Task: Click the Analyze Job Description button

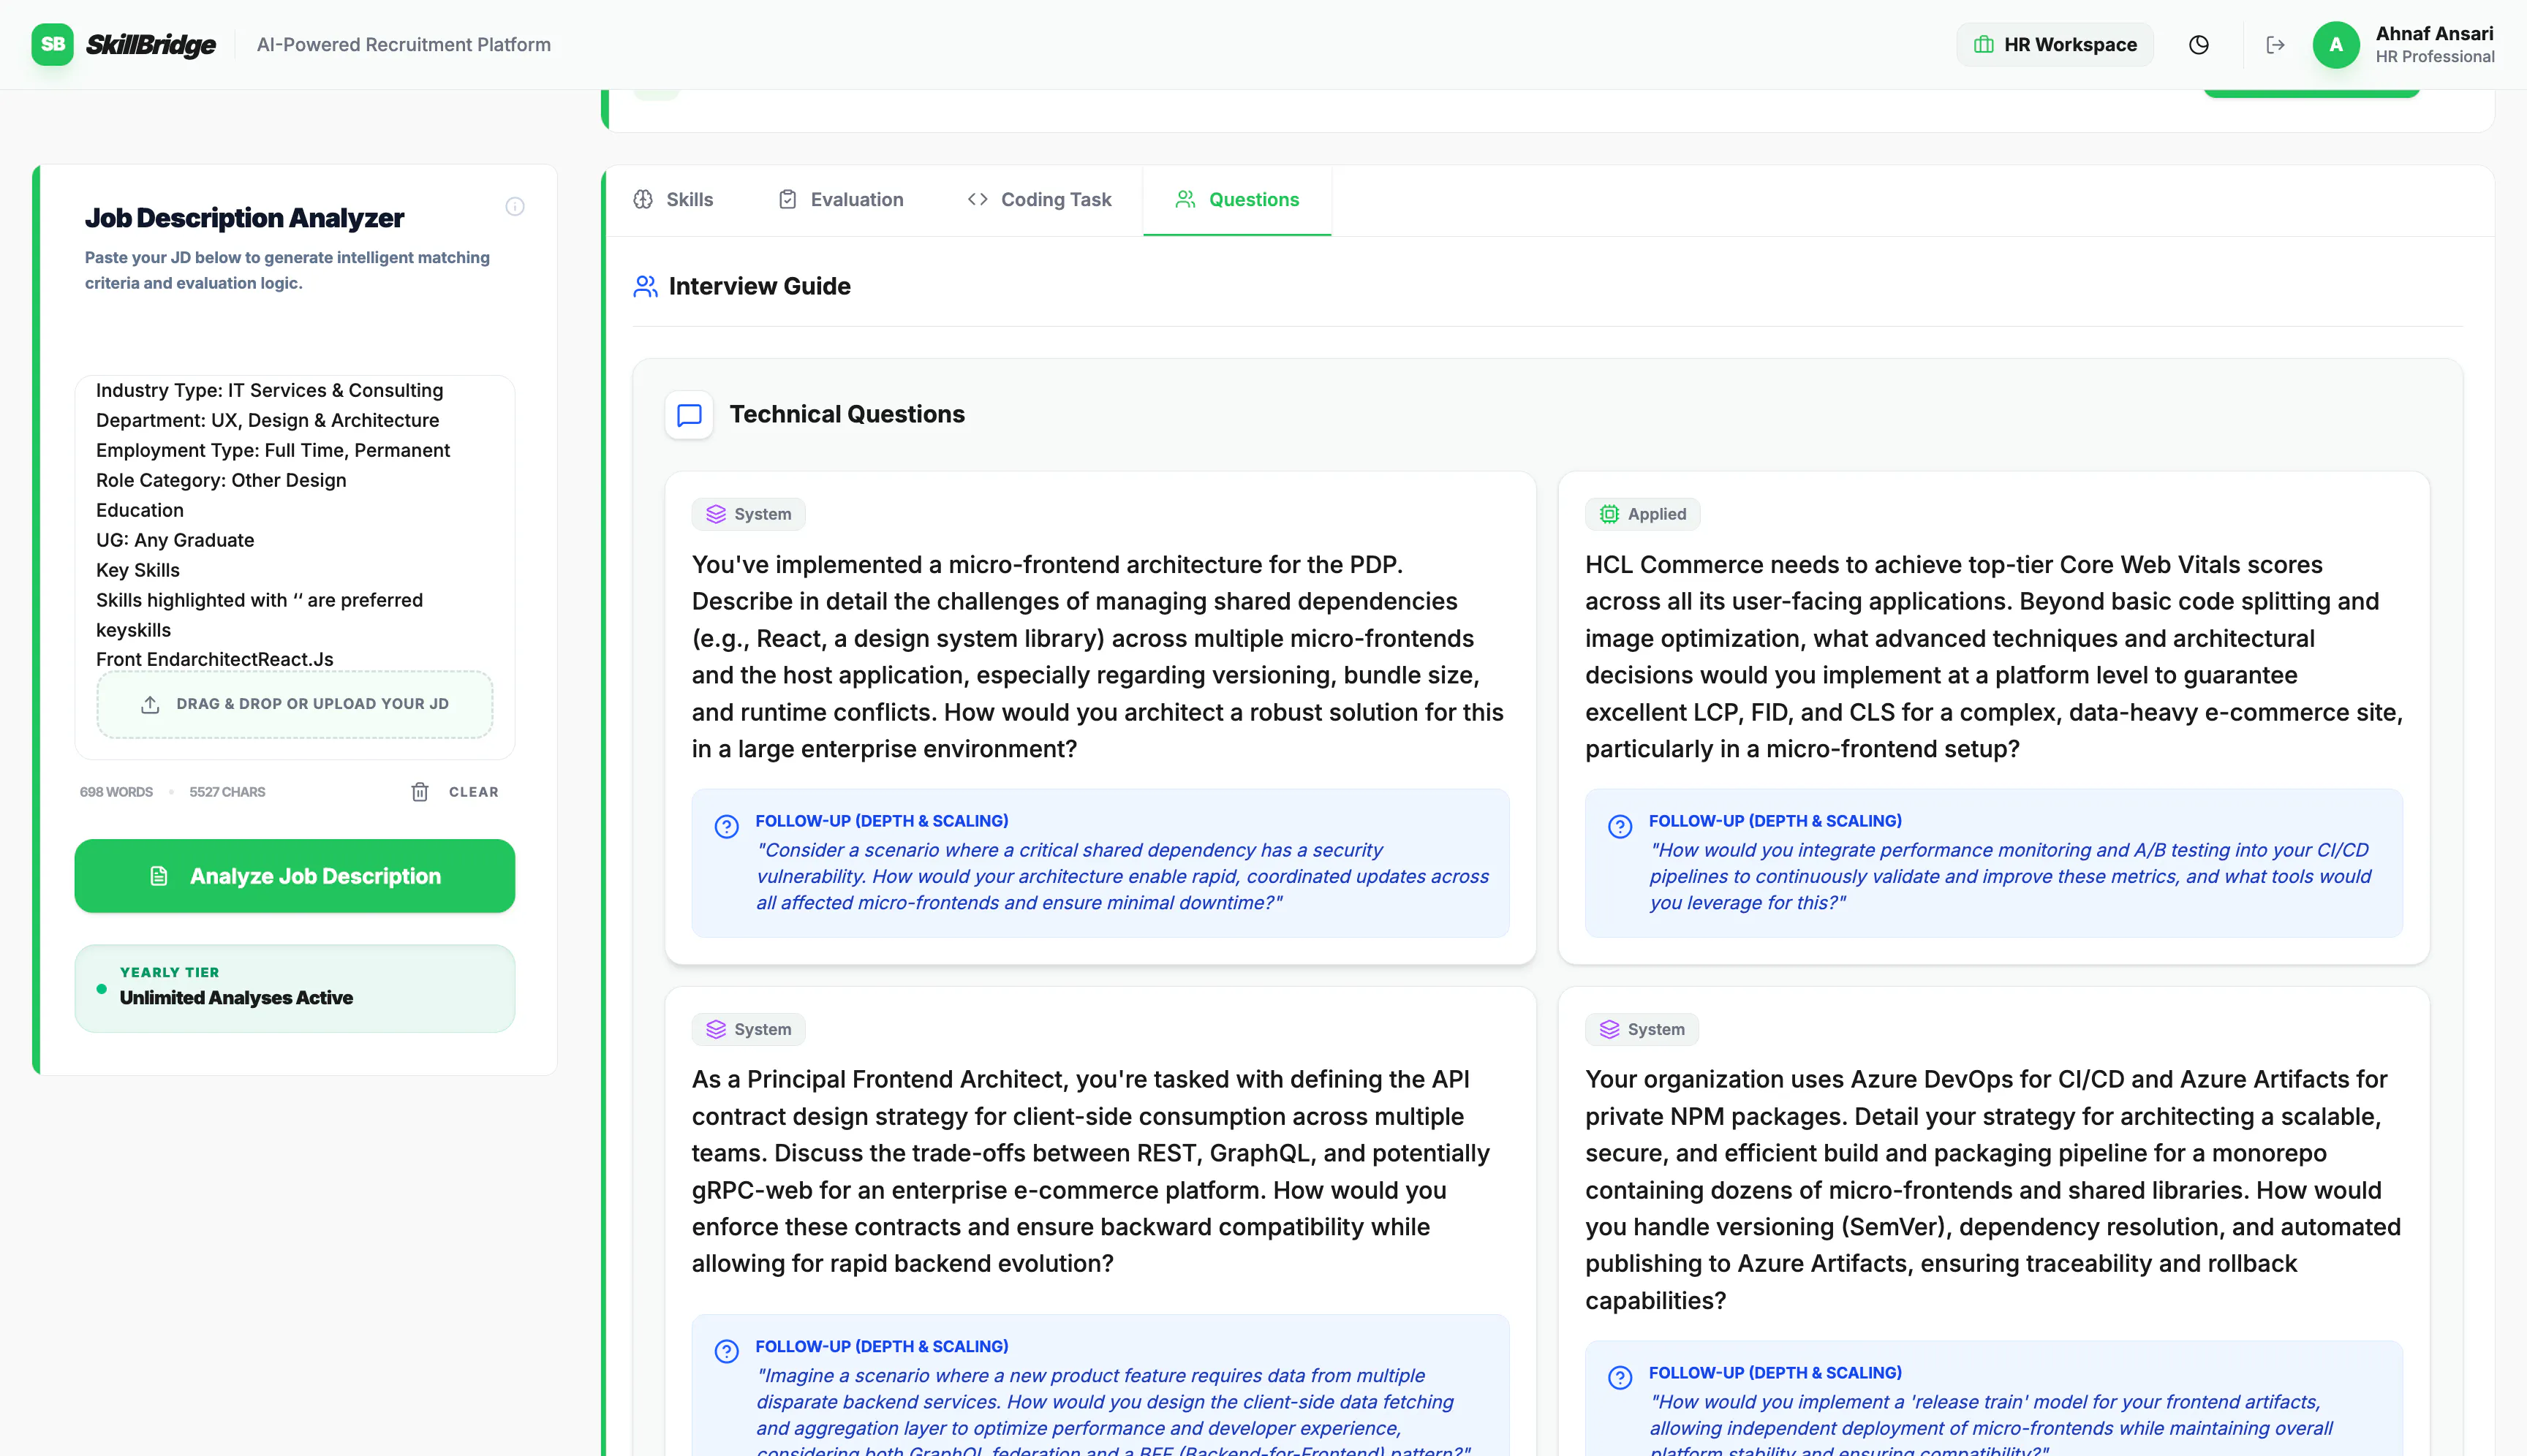Action: pos(294,876)
